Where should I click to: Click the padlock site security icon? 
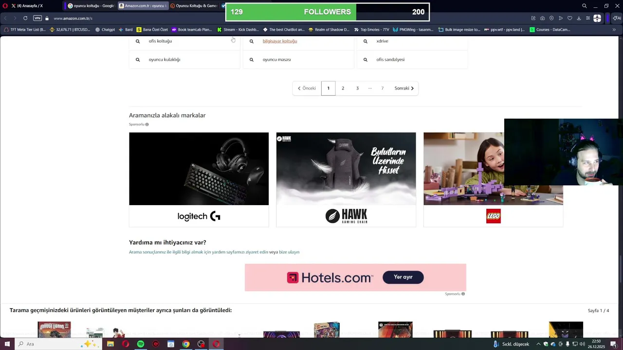click(47, 18)
